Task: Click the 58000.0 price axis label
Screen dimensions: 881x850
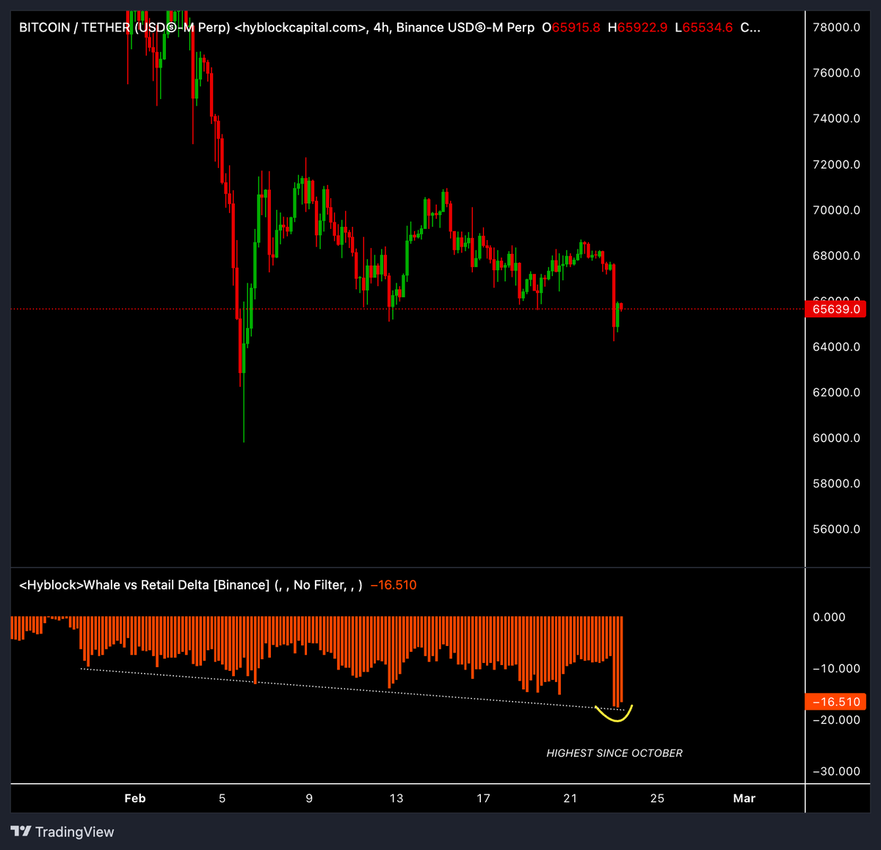Action: [x=836, y=483]
